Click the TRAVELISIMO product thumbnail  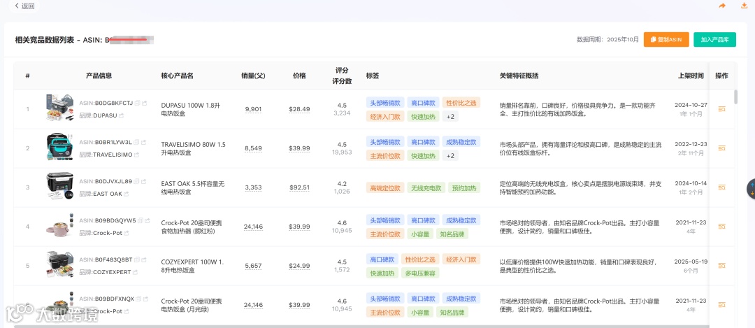click(59, 147)
